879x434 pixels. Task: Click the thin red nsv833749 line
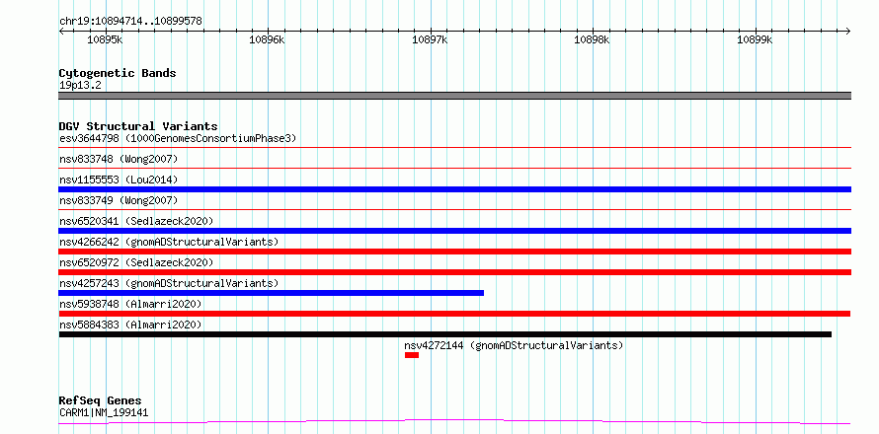[x=455, y=209]
